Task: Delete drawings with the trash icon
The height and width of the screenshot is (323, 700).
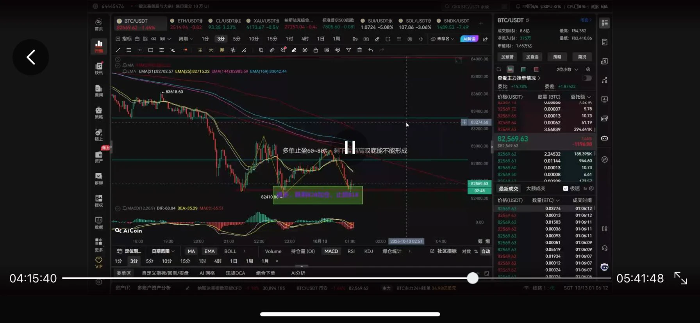Action: pyautogui.click(x=359, y=50)
